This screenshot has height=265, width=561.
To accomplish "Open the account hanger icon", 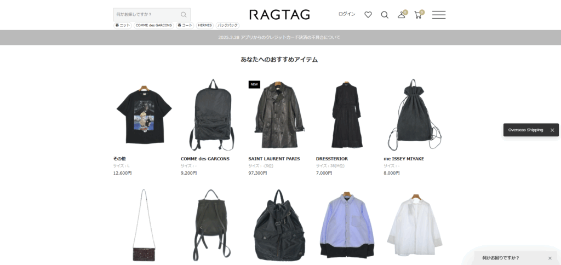I will point(402,15).
